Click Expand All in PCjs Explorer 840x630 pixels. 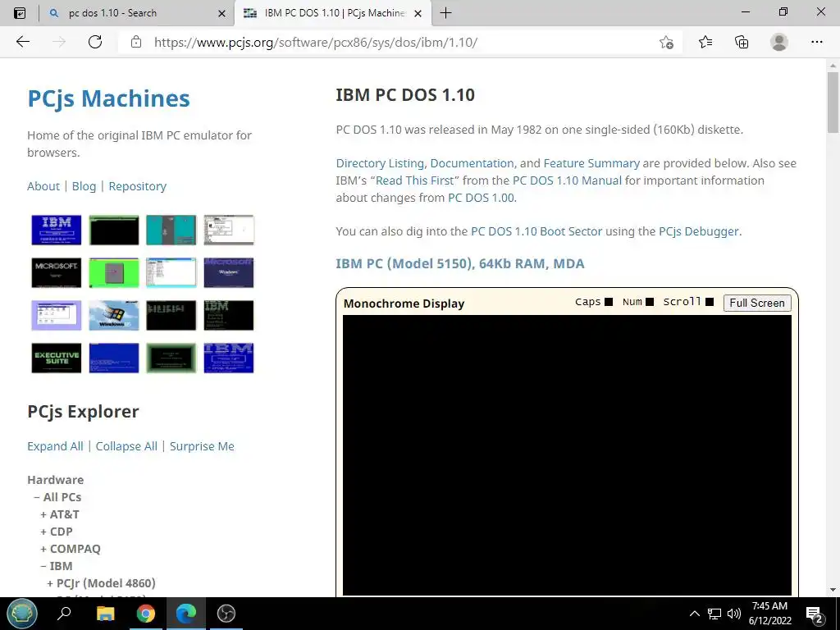click(55, 446)
